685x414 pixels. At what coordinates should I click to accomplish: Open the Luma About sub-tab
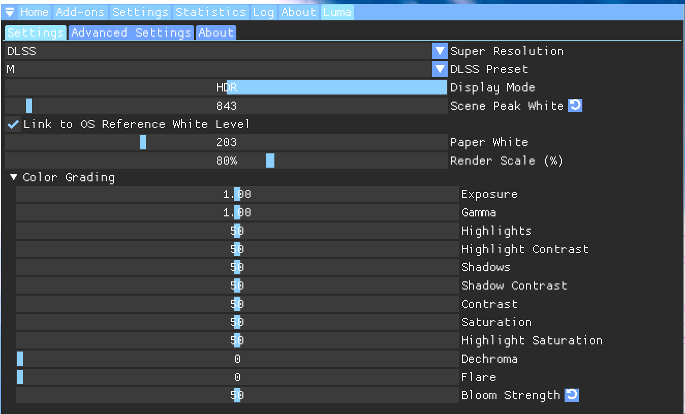pos(216,33)
